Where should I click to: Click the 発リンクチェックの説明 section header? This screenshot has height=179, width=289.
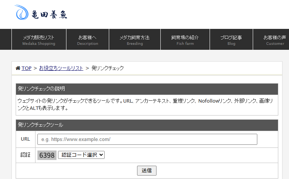pyautogui.click(x=42, y=89)
